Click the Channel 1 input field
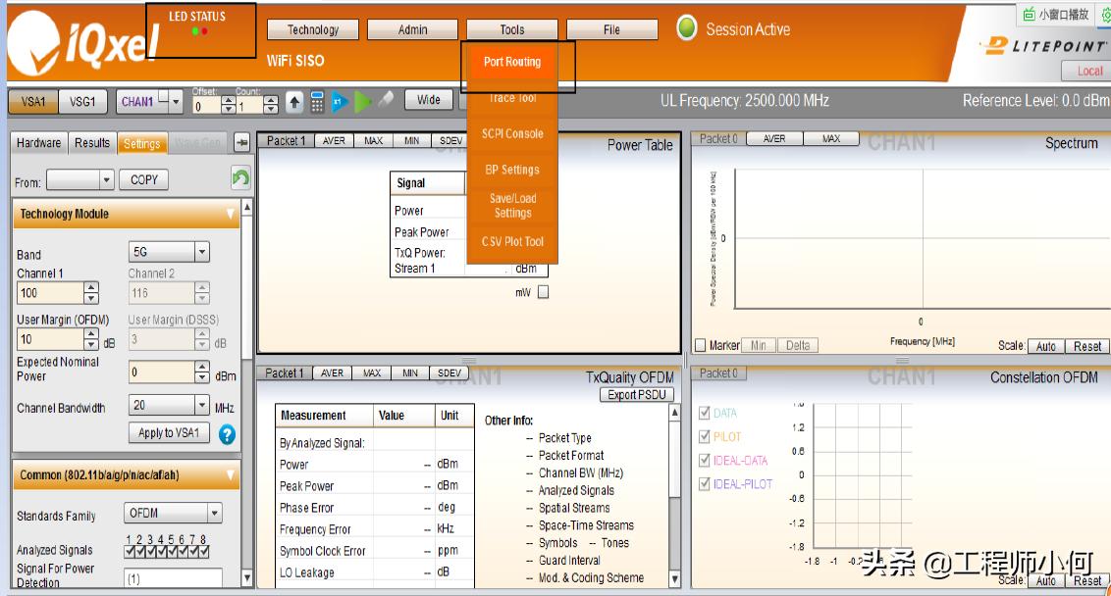 50,292
